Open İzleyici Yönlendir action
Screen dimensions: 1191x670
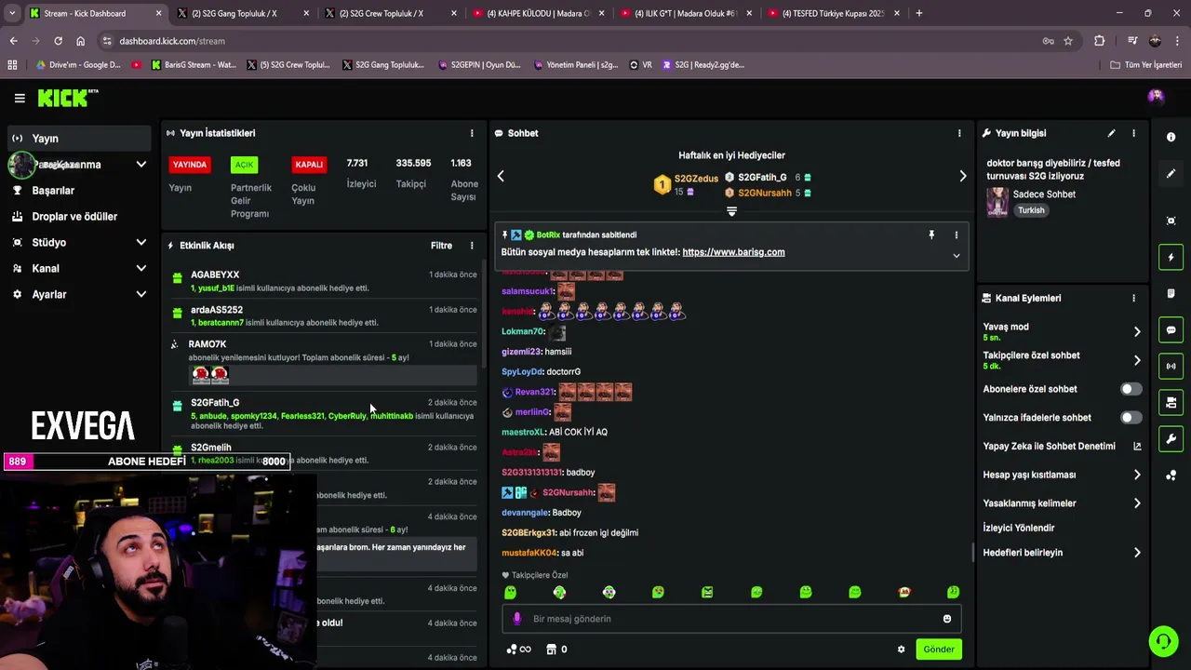point(1019,528)
